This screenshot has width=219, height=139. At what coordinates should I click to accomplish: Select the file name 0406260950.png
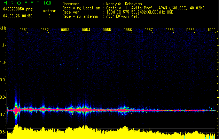(x=18, y=9)
